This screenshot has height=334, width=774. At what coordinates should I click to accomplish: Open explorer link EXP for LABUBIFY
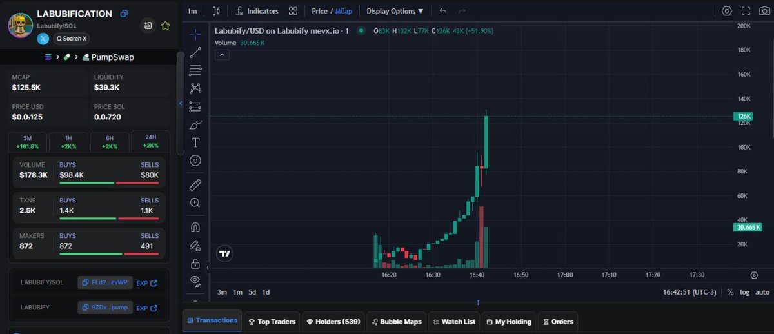(x=147, y=308)
